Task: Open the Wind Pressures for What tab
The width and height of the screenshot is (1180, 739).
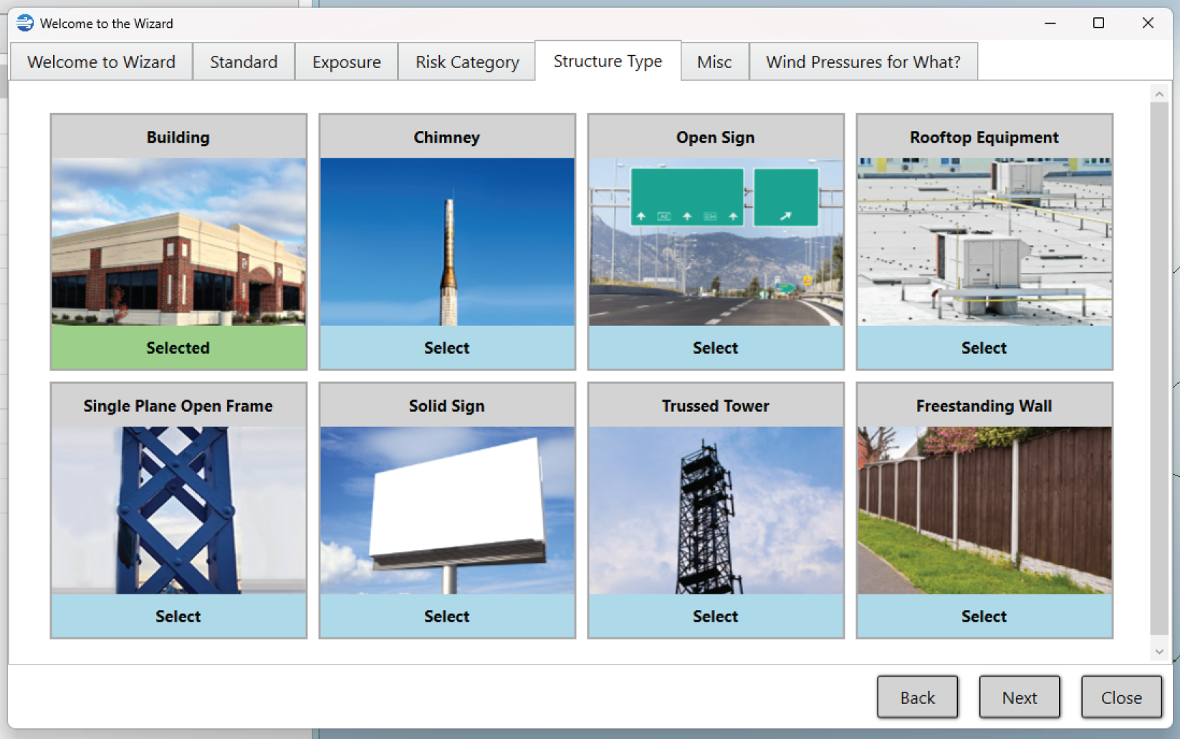Action: 863,62
